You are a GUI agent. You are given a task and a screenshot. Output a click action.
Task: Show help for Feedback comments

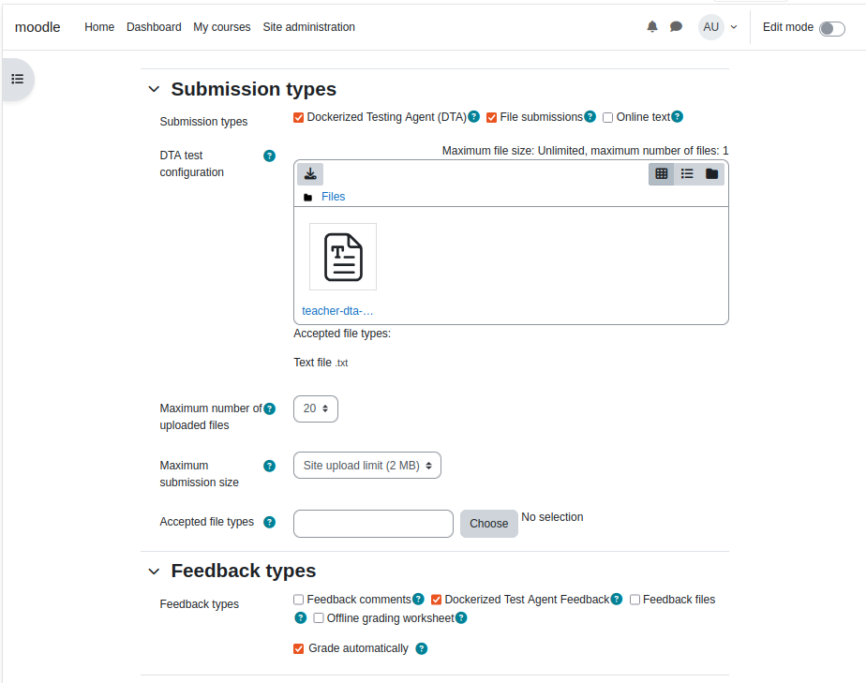[418, 599]
